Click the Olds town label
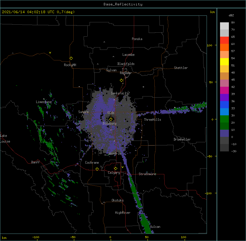 pyautogui.click(x=111, y=113)
